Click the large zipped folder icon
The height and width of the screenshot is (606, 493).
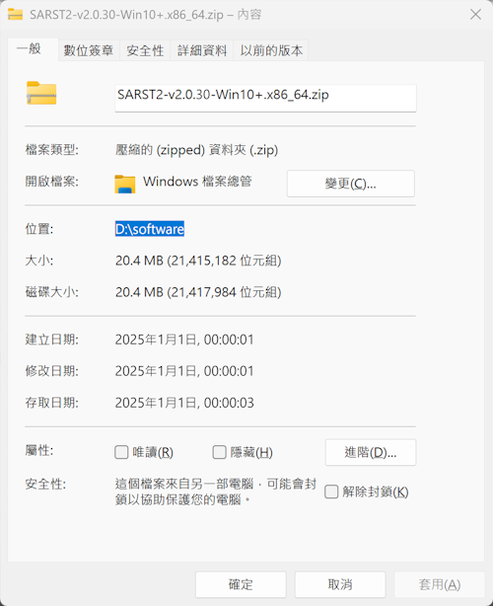[41, 93]
